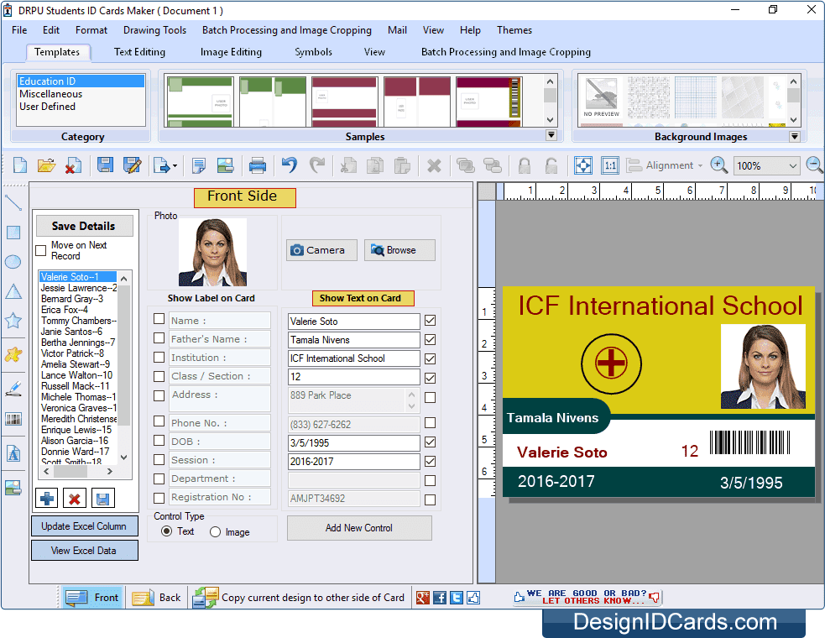
Task: Click the Open folder toolbar icon
Action: [46, 165]
